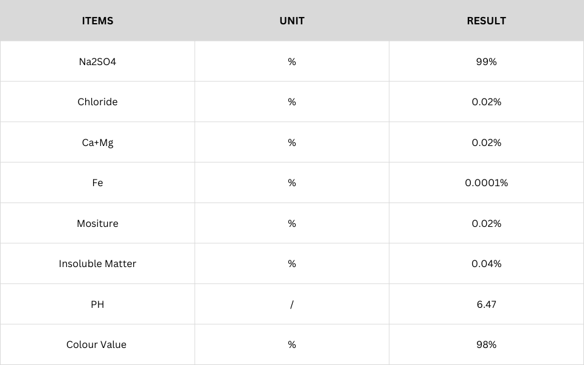Select the slash unit in PH row
The height and width of the screenshot is (365, 584).
(x=292, y=304)
